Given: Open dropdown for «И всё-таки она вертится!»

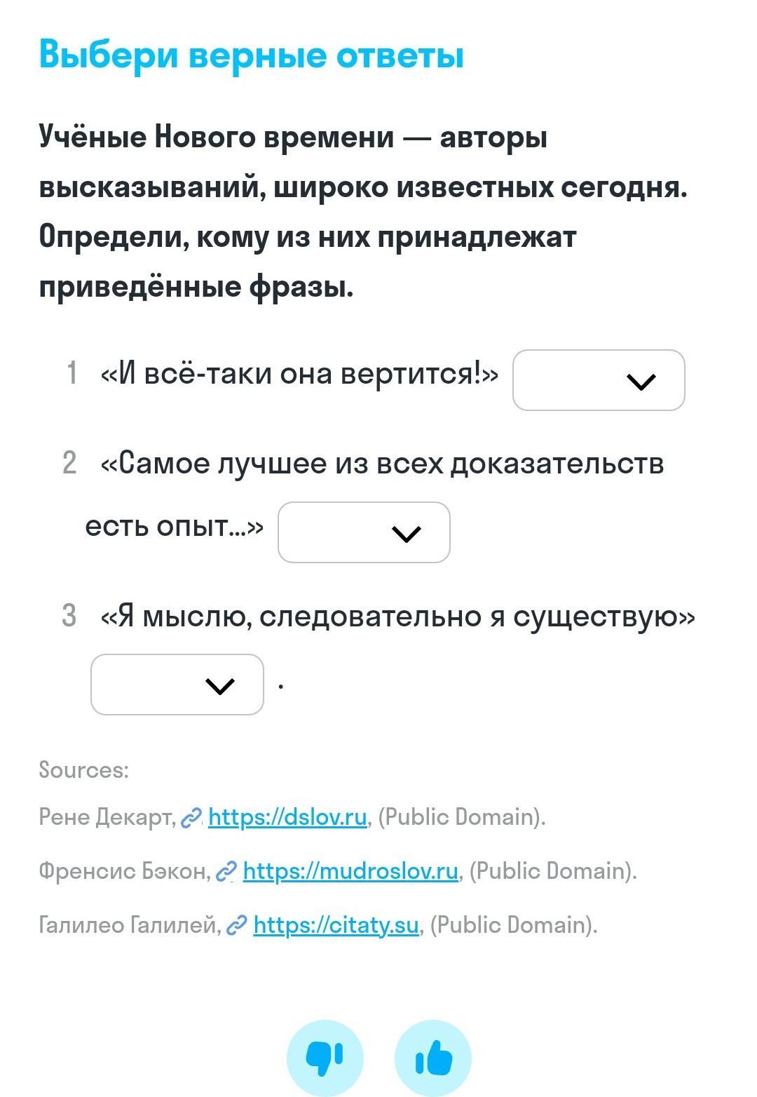Looking at the screenshot, I should pos(599,380).
